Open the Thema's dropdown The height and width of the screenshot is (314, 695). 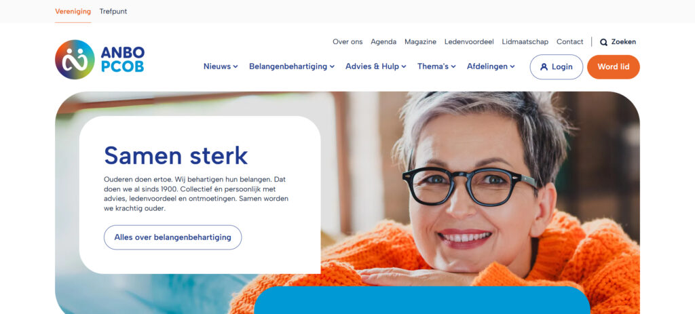[x=436, y=66]
